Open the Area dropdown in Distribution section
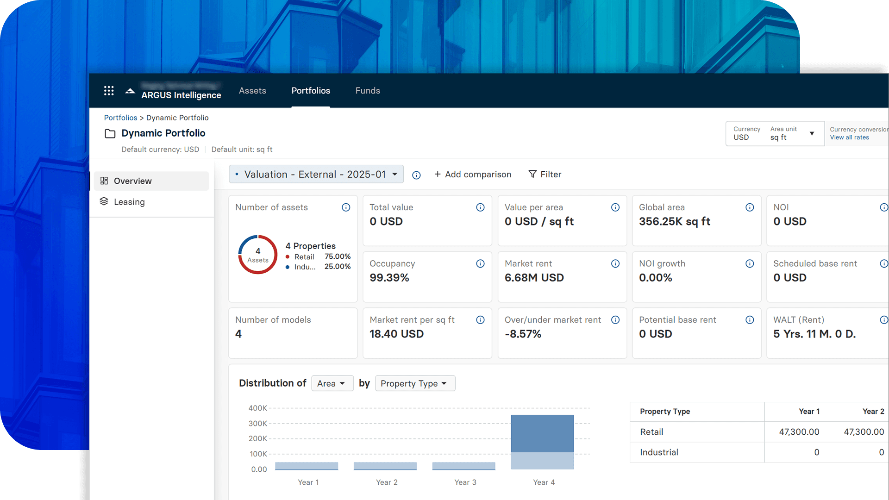This screenshot has height=500, width=889. tap(332, 383)
